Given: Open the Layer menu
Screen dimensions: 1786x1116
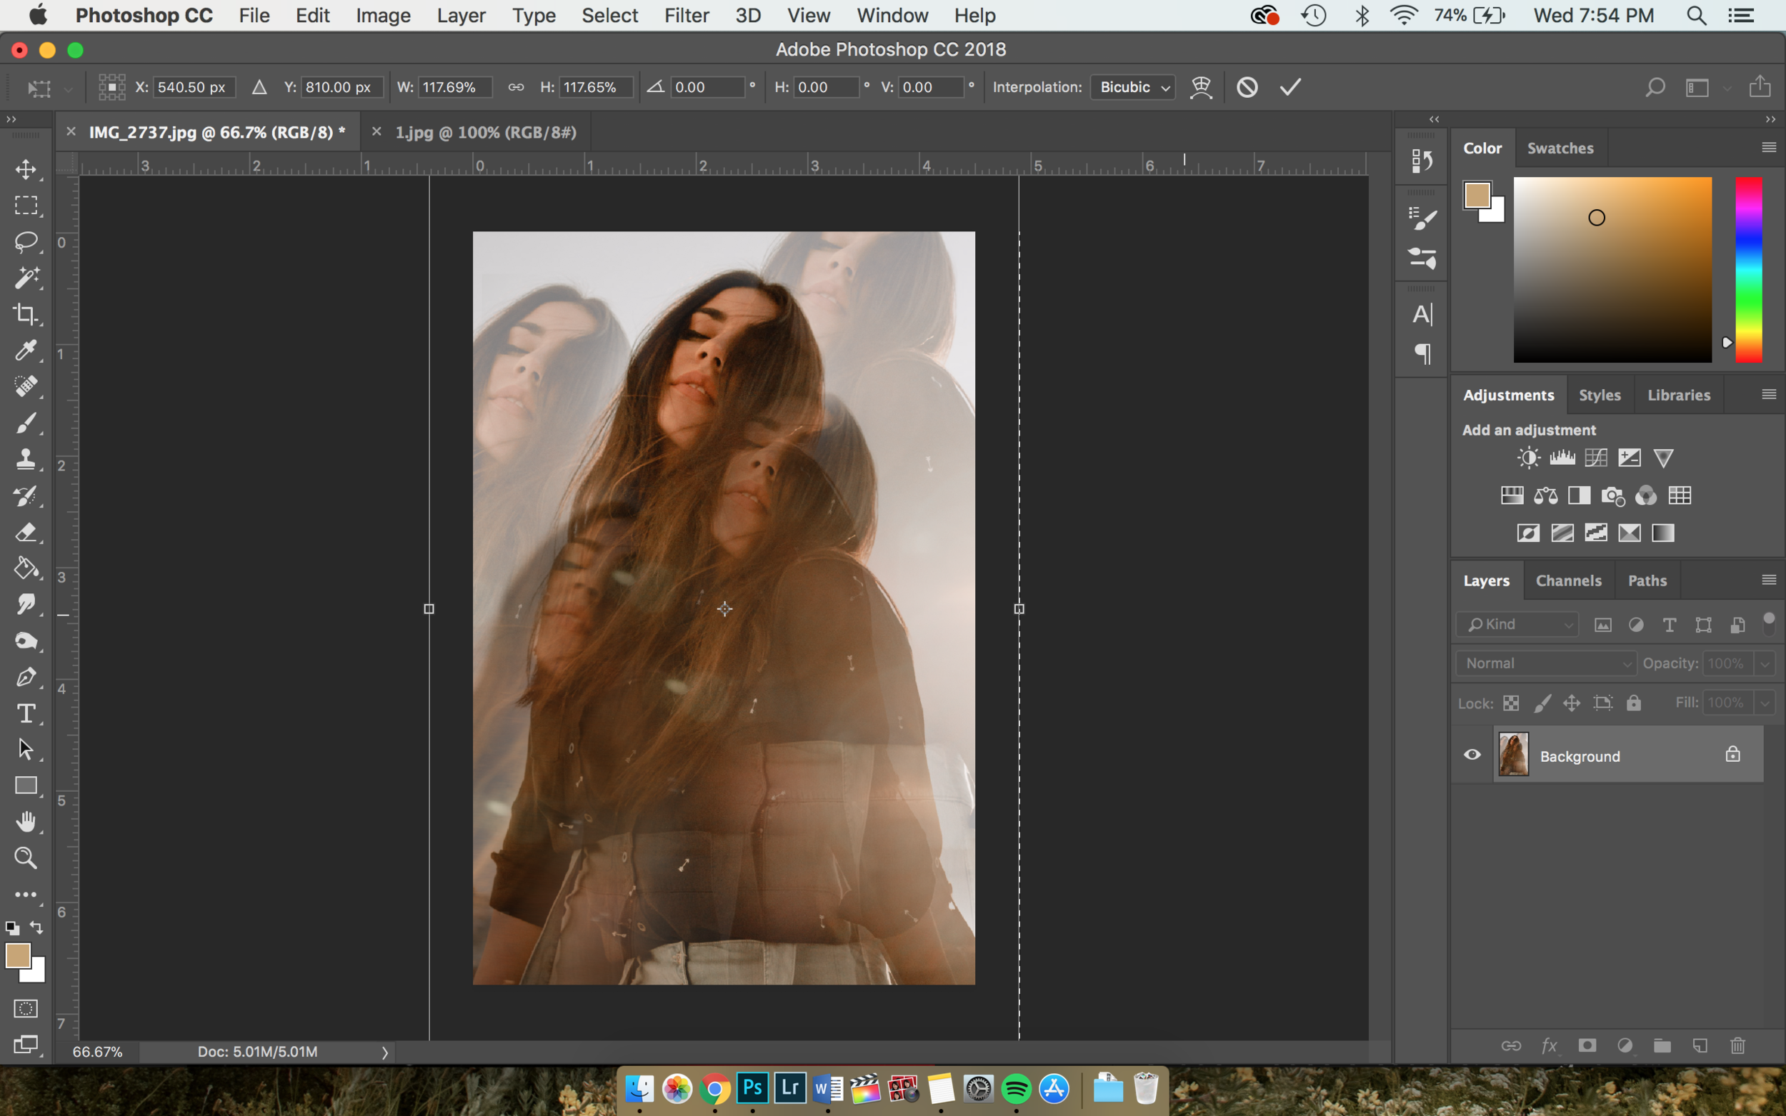Looking at the screenshot, I should (461, 16).
